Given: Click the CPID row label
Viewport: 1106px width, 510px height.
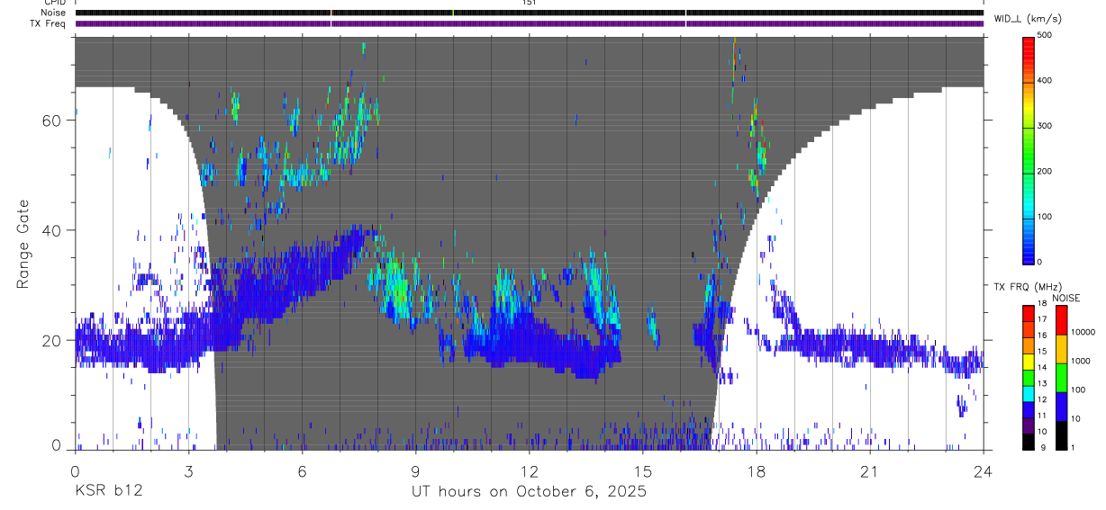Looking at the screenshot, I should click(x=57, y=3).
